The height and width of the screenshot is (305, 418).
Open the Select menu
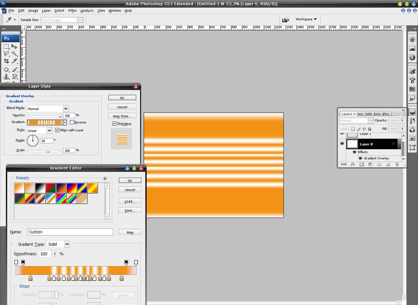[x=59, y=11]
